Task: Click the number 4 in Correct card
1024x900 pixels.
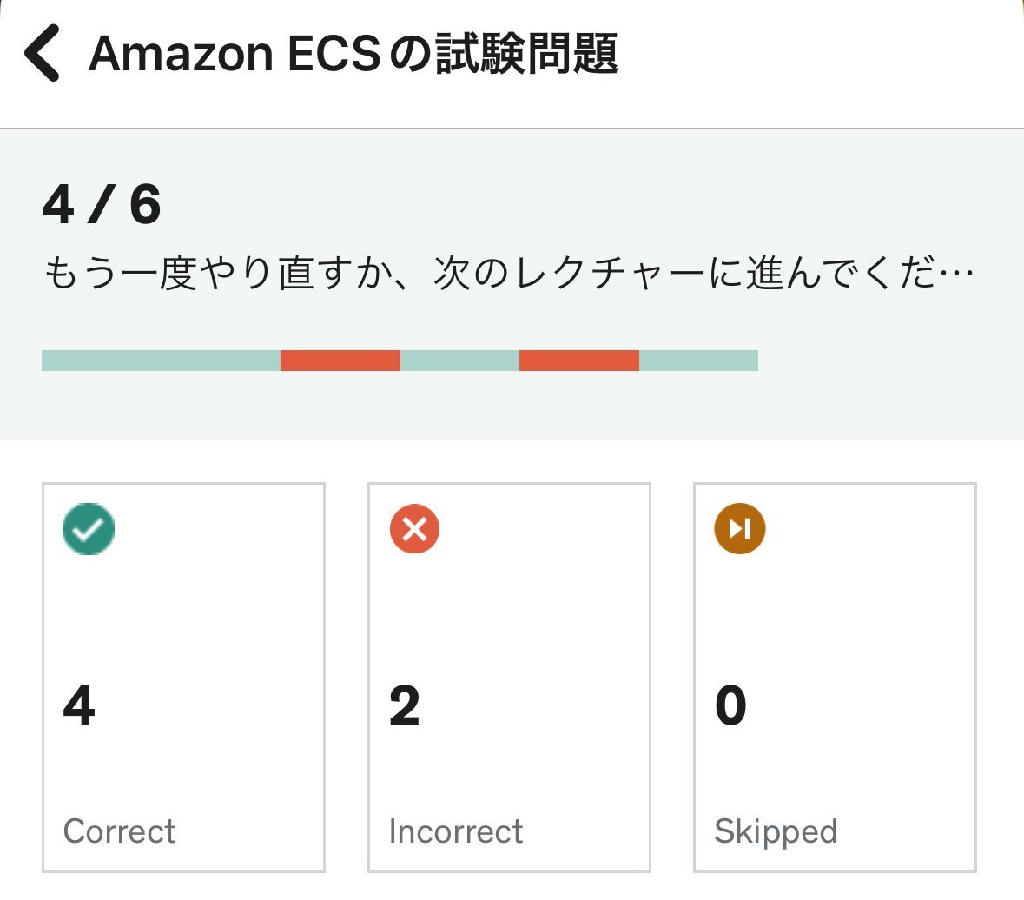Action: [x=79, y=705]
